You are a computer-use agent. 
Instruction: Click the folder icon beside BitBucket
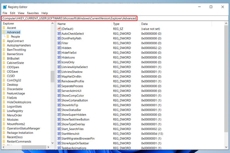coord(4,58)
